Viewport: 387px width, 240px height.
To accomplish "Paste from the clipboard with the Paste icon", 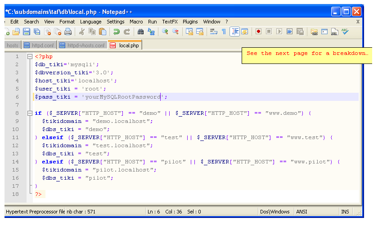I will 103,32.
